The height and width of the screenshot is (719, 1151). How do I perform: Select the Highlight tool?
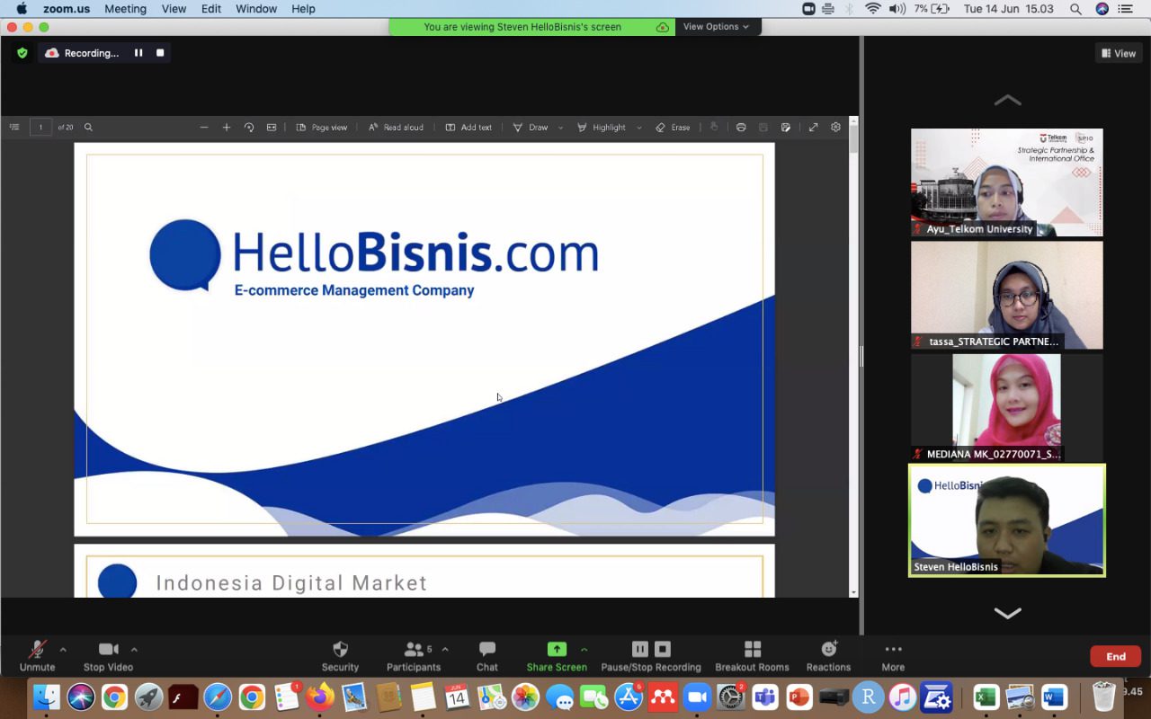click(601, 128)
